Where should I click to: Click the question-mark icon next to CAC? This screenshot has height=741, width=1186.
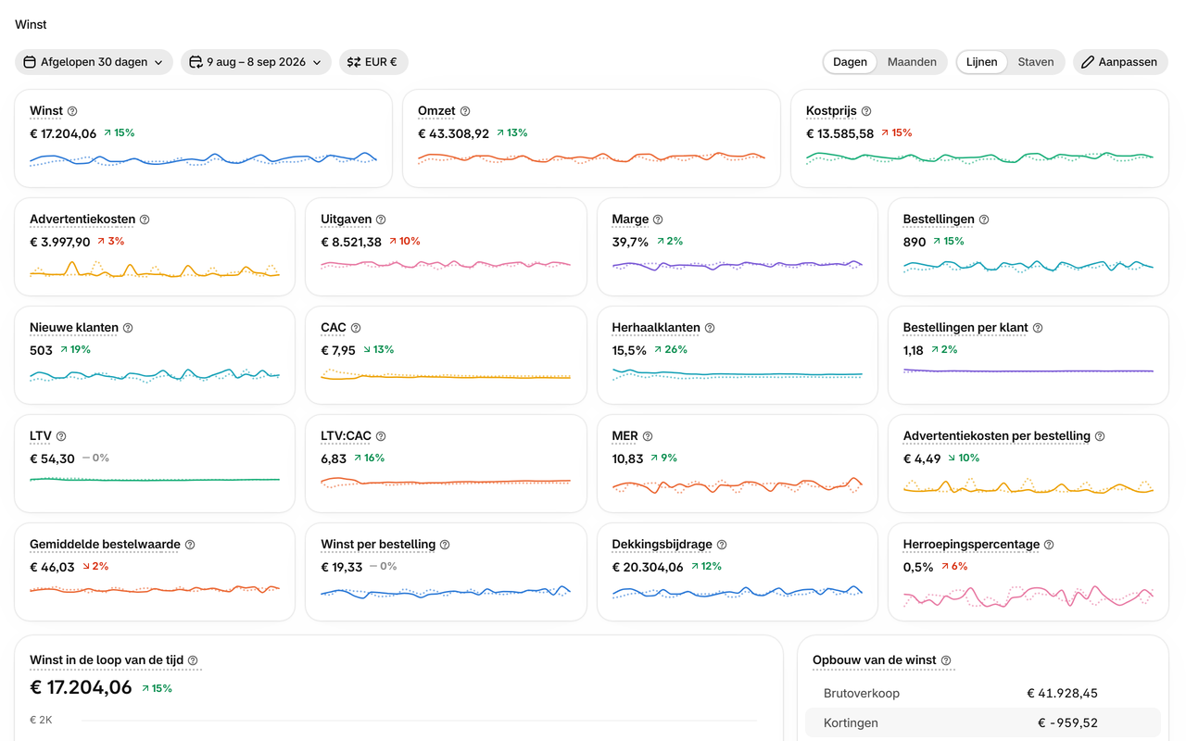(x=356, y=328)
